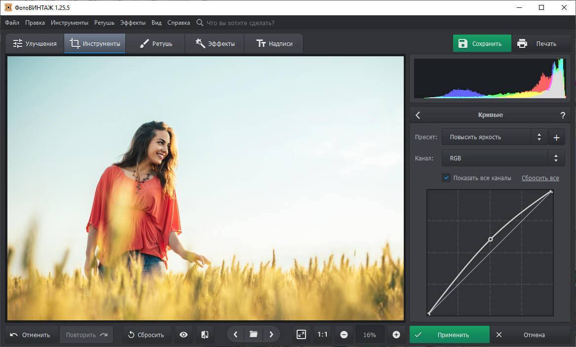Toggle the eye preview of original

click(x=184, y=335)
